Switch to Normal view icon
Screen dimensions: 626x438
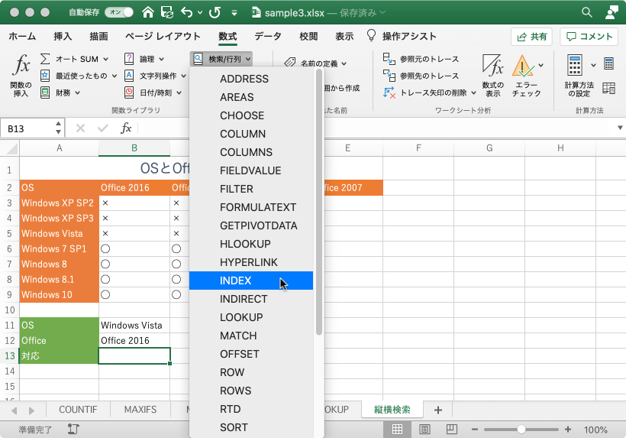click(x=397, y=430)
